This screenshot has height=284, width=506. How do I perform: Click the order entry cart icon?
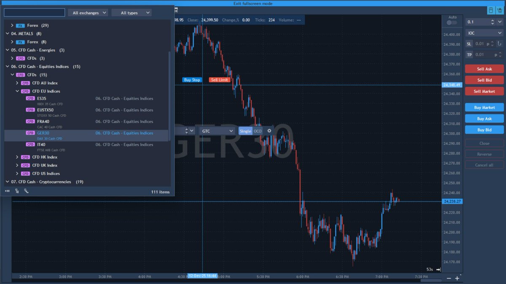point(500,10)
